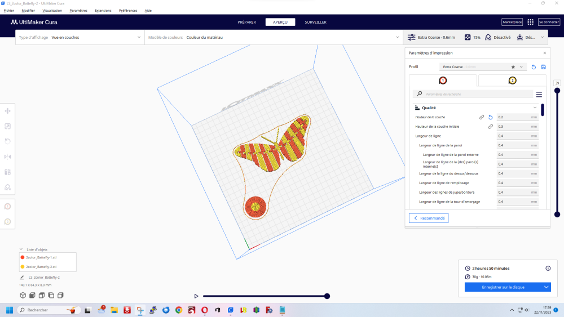This screenshot has width=564, height=317.
Task: Expand the print settings summary bar chevron
Action: pyautogui.click(x=543, y=37)
